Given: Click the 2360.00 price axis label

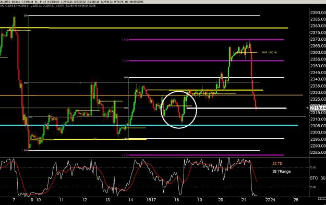Looking at the screenshot, I should [318, 52].
